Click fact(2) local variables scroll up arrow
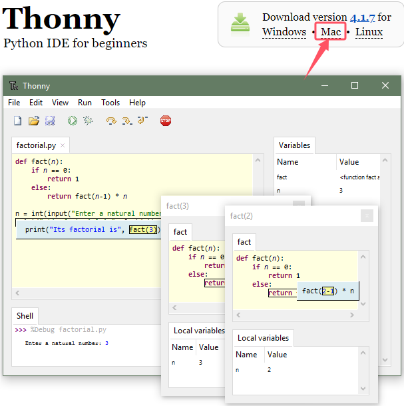This screenshot has height=406, width=404. tap(363, 353)
